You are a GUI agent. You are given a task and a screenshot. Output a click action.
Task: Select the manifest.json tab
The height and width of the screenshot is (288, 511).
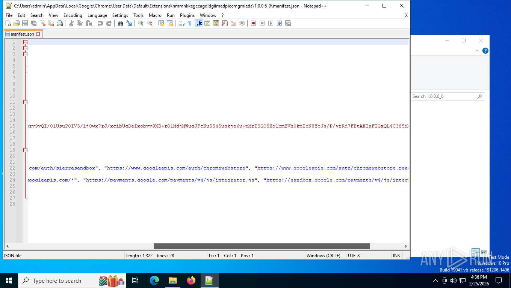[22, 34]
